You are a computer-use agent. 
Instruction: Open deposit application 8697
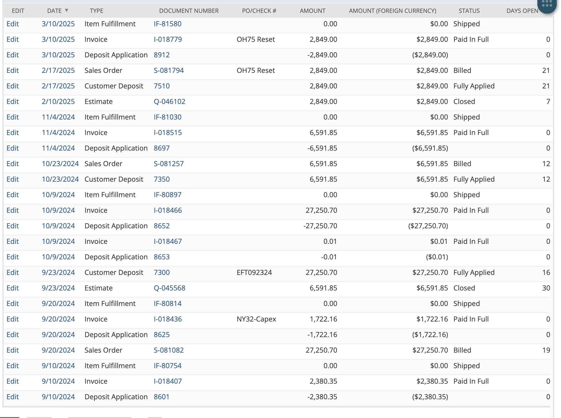coord(162,148)
